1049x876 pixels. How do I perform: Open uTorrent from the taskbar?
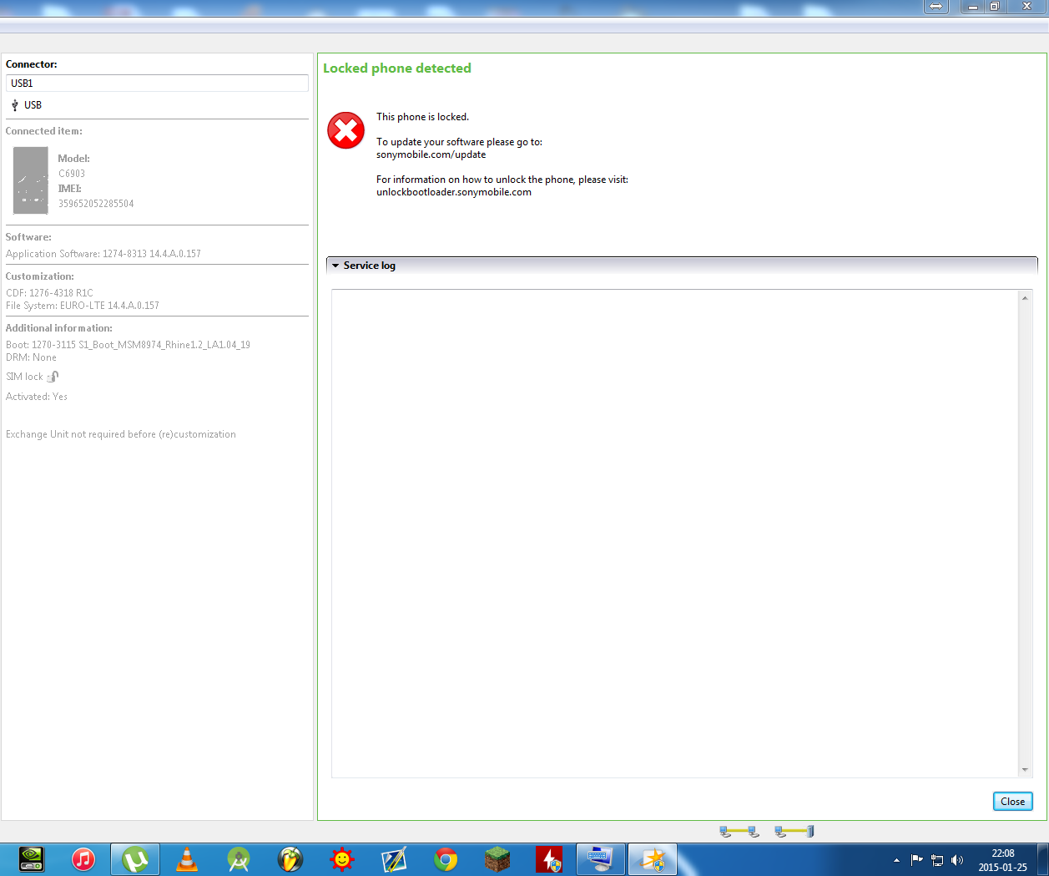click(x=135, y=859)
